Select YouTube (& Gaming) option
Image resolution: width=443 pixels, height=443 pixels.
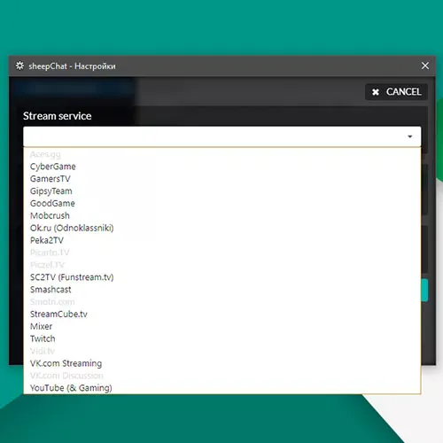(222, 388)
